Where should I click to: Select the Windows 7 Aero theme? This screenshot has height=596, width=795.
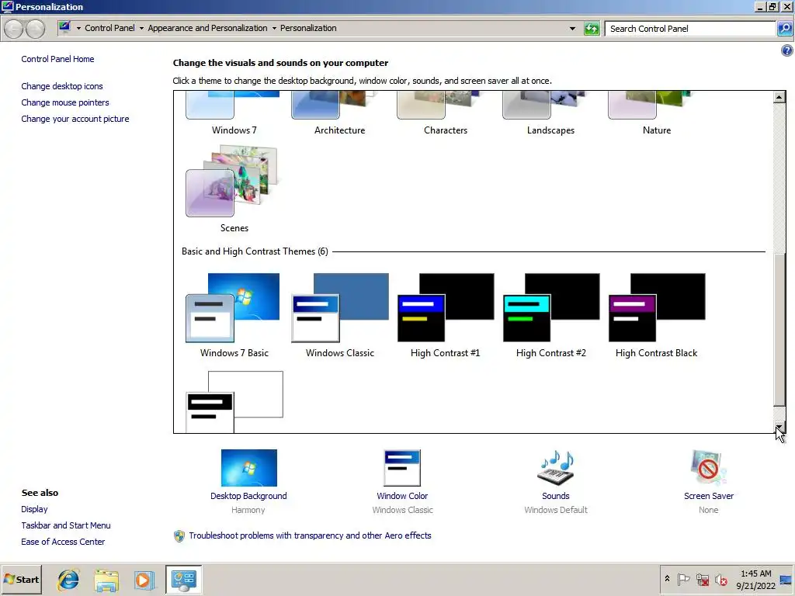(x=234, y=114)
